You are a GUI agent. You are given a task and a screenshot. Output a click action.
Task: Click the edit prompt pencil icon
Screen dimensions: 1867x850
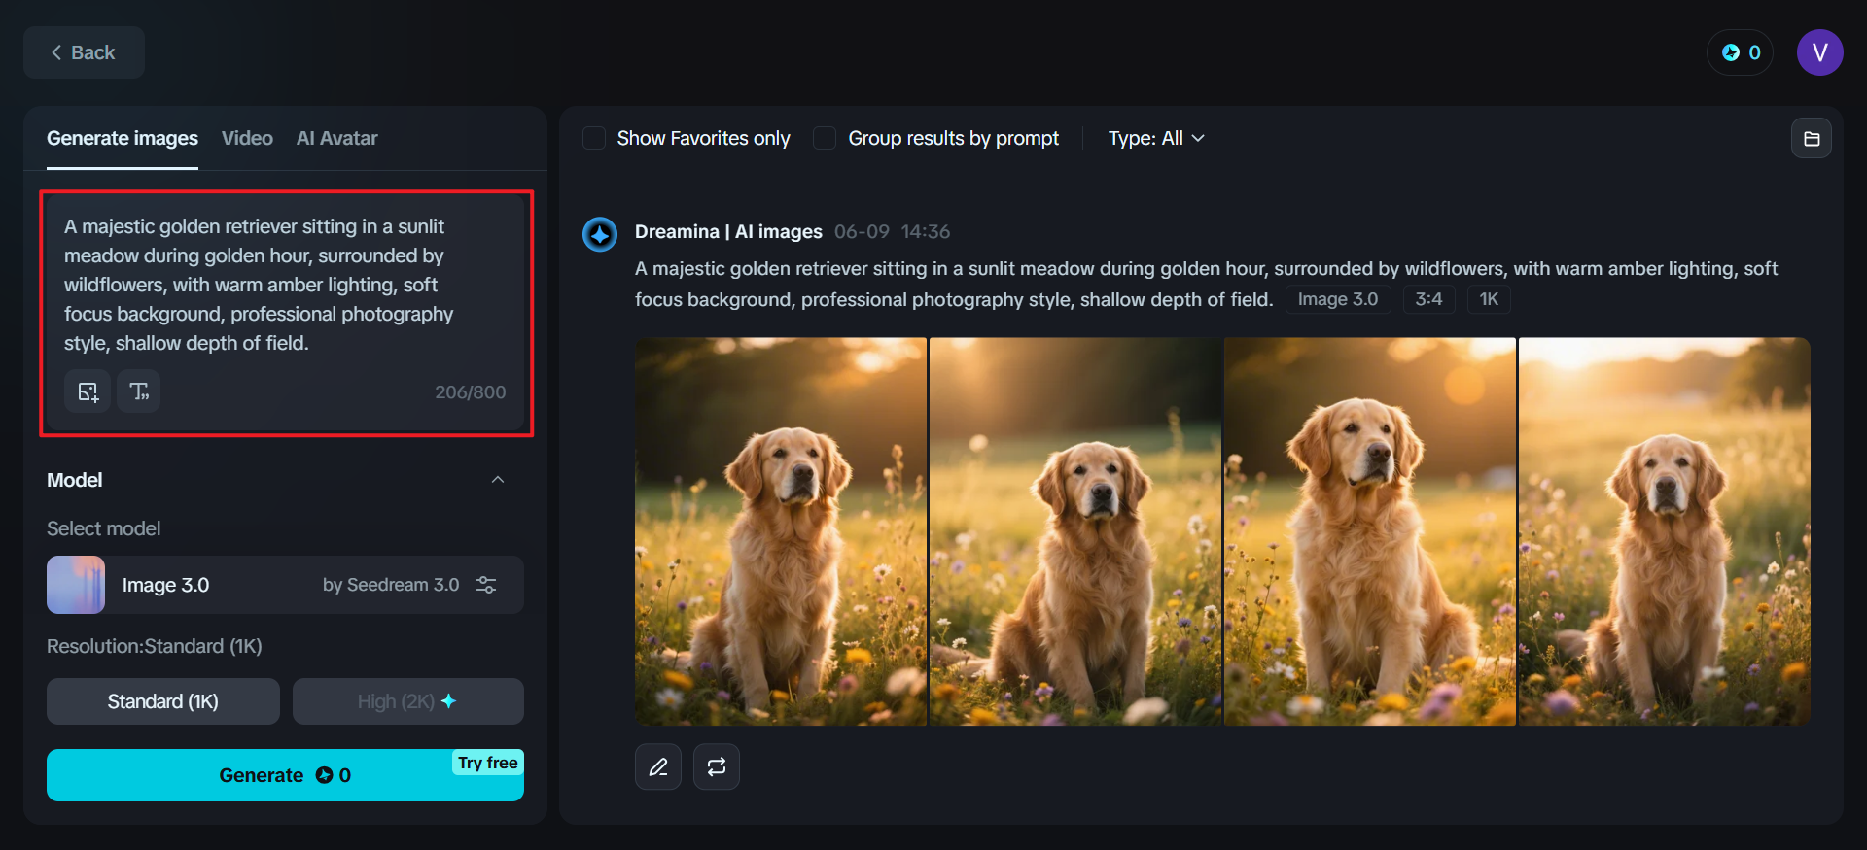point(658,766)
